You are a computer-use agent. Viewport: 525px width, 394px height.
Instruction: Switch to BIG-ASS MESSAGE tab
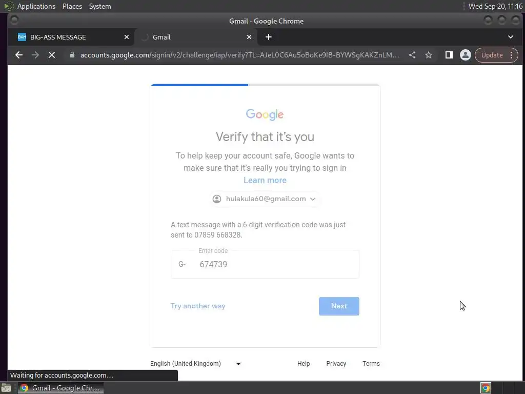pos(71,37)
